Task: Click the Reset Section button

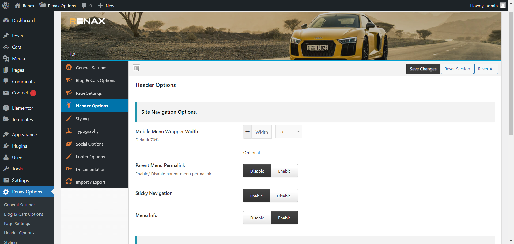Action: click(x=457, y=69)
